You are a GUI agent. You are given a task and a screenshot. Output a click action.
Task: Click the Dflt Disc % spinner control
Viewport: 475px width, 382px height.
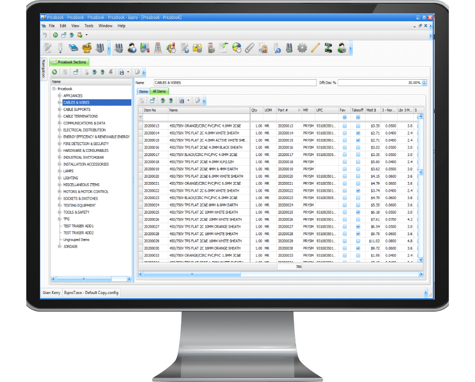(x=424, y=82)
